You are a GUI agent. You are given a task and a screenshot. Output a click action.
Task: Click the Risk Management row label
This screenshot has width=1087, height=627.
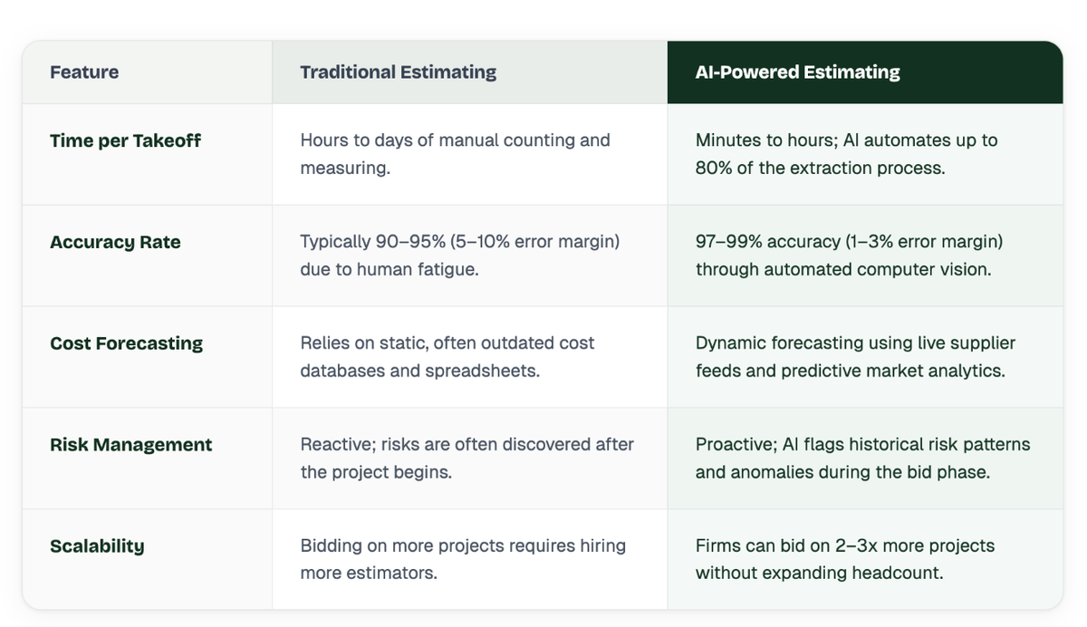pyautogui.click(x=130, y=445)
